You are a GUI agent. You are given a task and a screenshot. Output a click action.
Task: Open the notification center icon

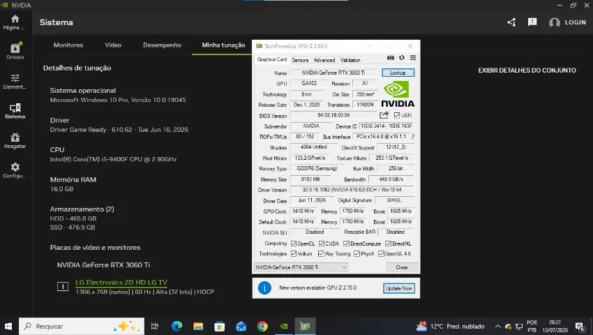click(x=580, y=327)
